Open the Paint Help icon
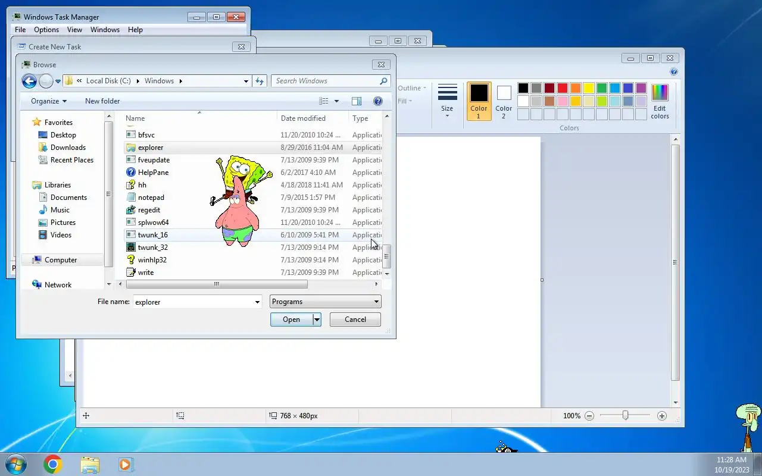The width and height of the screenshot is (762, 476). point(674,71)
